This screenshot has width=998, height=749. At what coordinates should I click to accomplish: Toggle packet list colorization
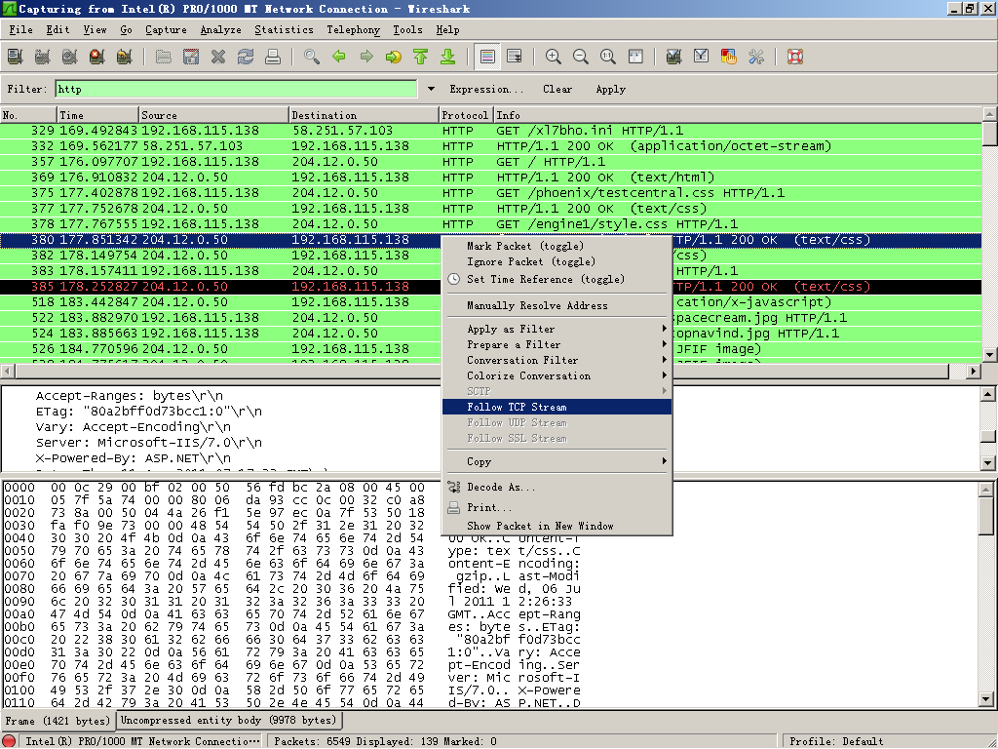[x=487, y=57]
